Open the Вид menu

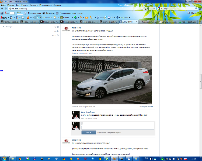17,5
